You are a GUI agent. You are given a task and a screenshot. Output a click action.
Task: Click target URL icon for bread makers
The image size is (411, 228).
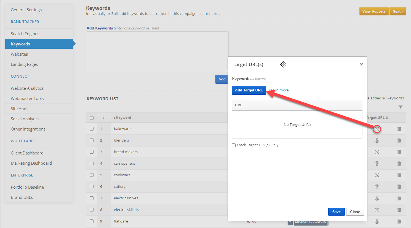coord(377,152)
